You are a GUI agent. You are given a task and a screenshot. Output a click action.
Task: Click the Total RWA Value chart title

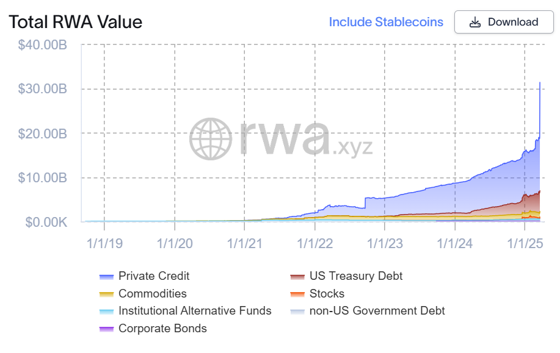pos(75,23)
